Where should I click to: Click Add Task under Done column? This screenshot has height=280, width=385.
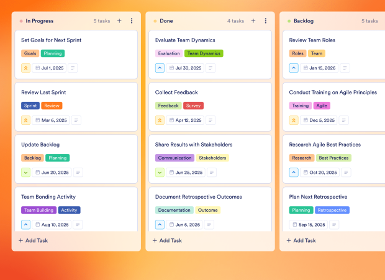[x=168, y=240]
